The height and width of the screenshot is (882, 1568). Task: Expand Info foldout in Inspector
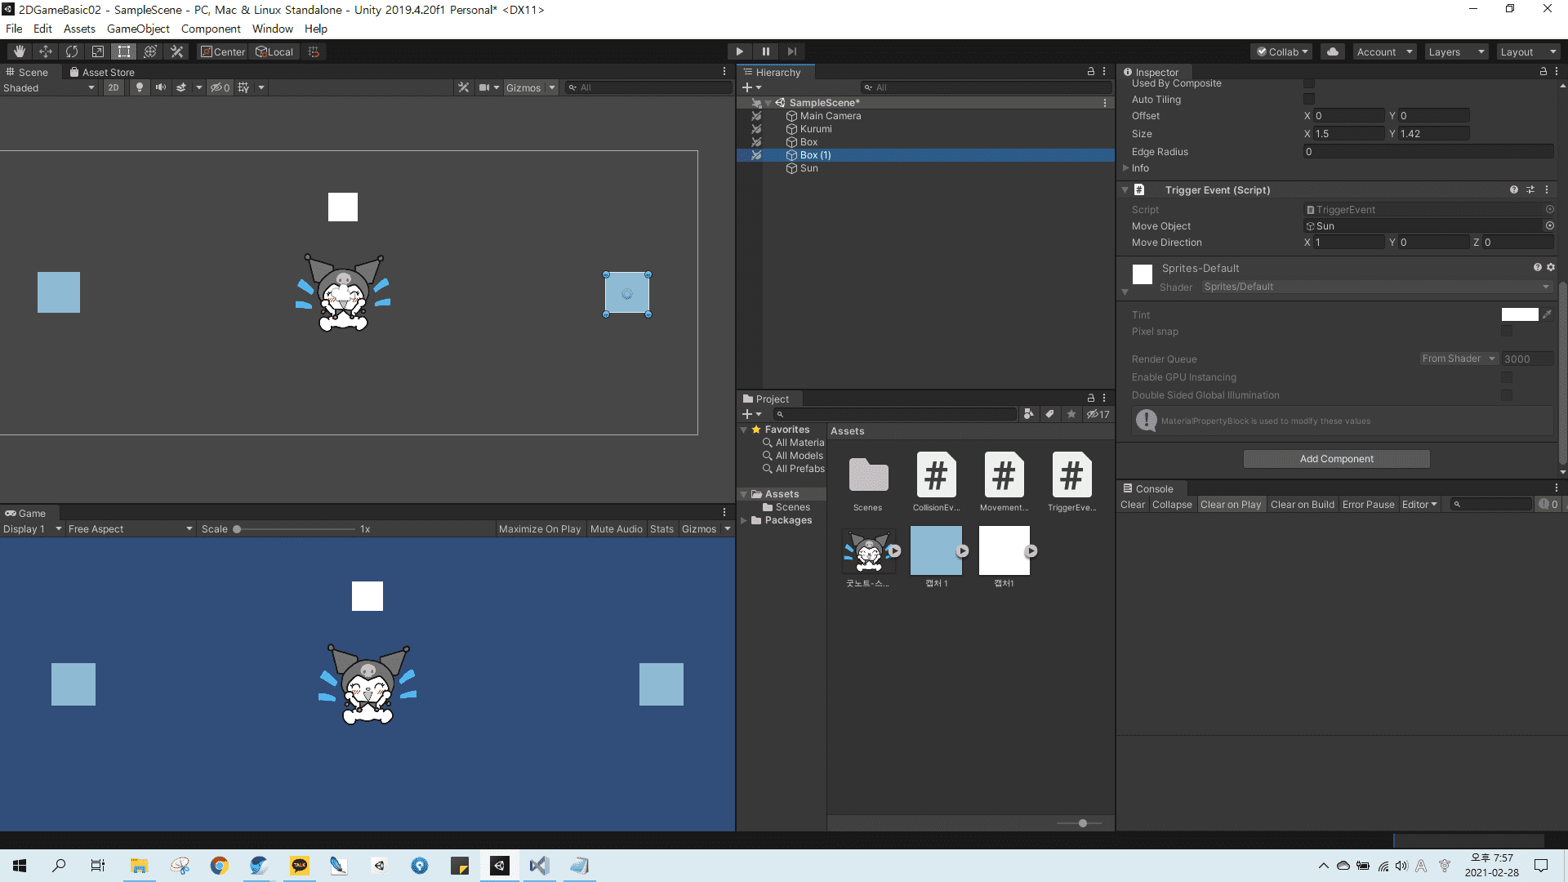(1126, 168)
